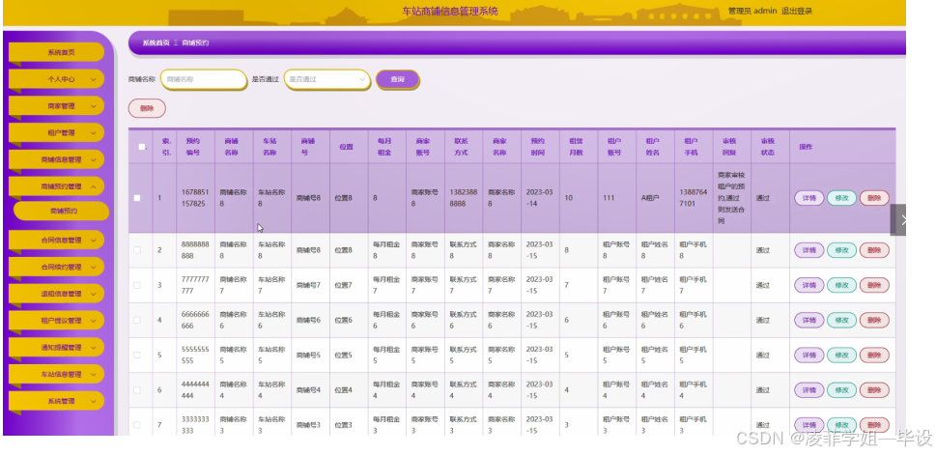This screenshot has width=936, height=455.
Task: Open 详情 for row 5555555555
Action: [808, 355]
